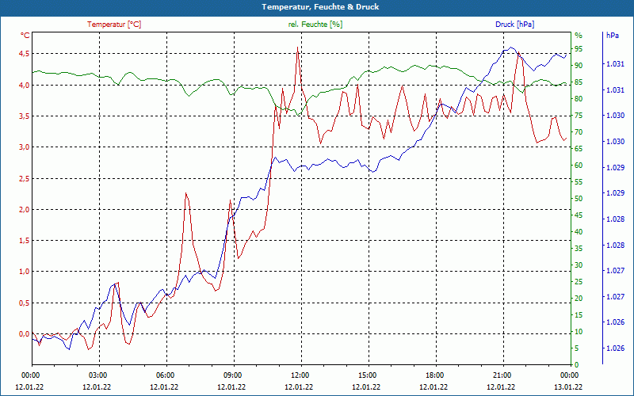Click the "15:00" time axis label
The width and height of the screenshot is (634, 396).
coord(366,375)
